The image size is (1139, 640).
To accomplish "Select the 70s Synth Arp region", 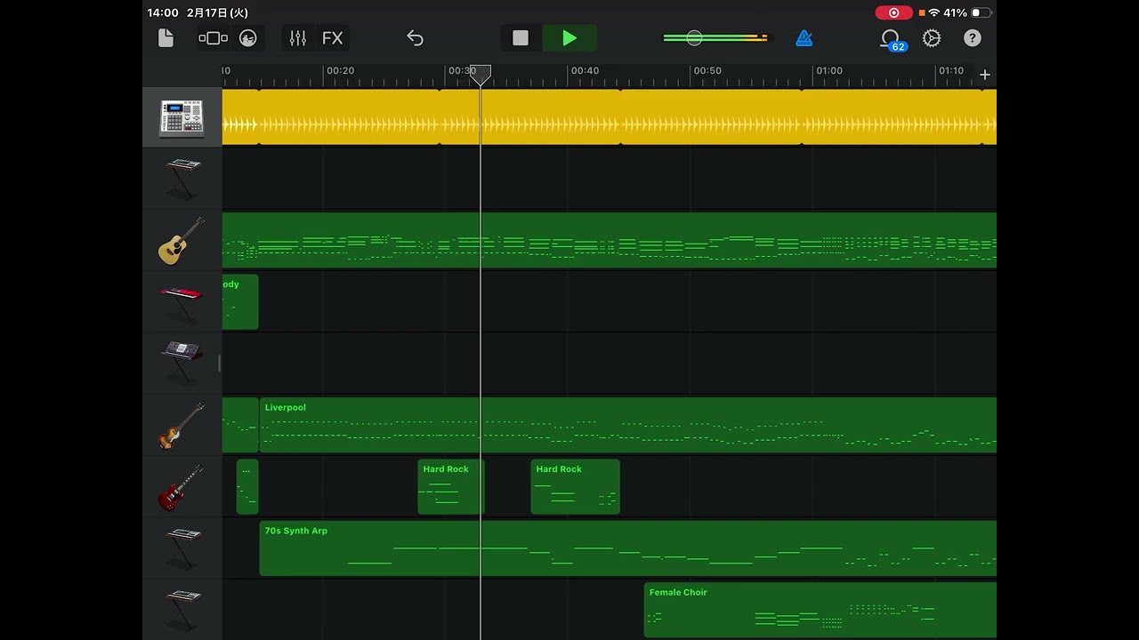I will tap(627, 548).
